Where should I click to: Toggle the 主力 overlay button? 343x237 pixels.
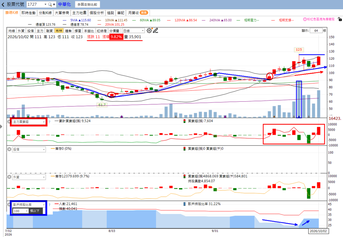pyautogui.click(x=40, y=31)
